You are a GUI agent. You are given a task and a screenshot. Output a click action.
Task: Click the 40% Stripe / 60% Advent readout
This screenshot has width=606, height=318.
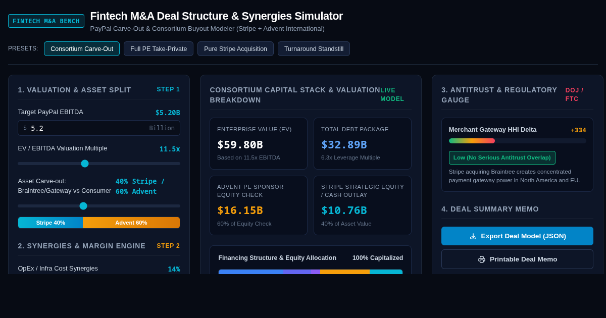point(140,186)
